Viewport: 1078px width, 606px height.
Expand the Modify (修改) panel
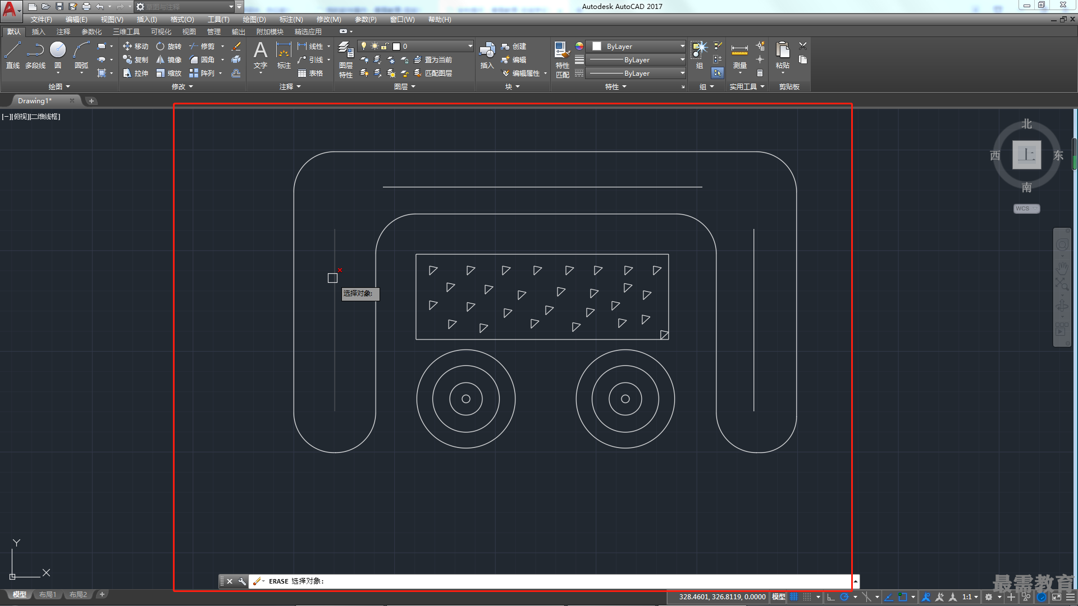(182, 86)
